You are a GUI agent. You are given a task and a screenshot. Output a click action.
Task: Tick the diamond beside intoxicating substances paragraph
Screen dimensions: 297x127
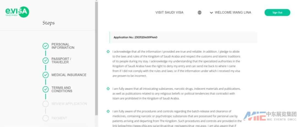pyautogui.click(x=108, y=89)
